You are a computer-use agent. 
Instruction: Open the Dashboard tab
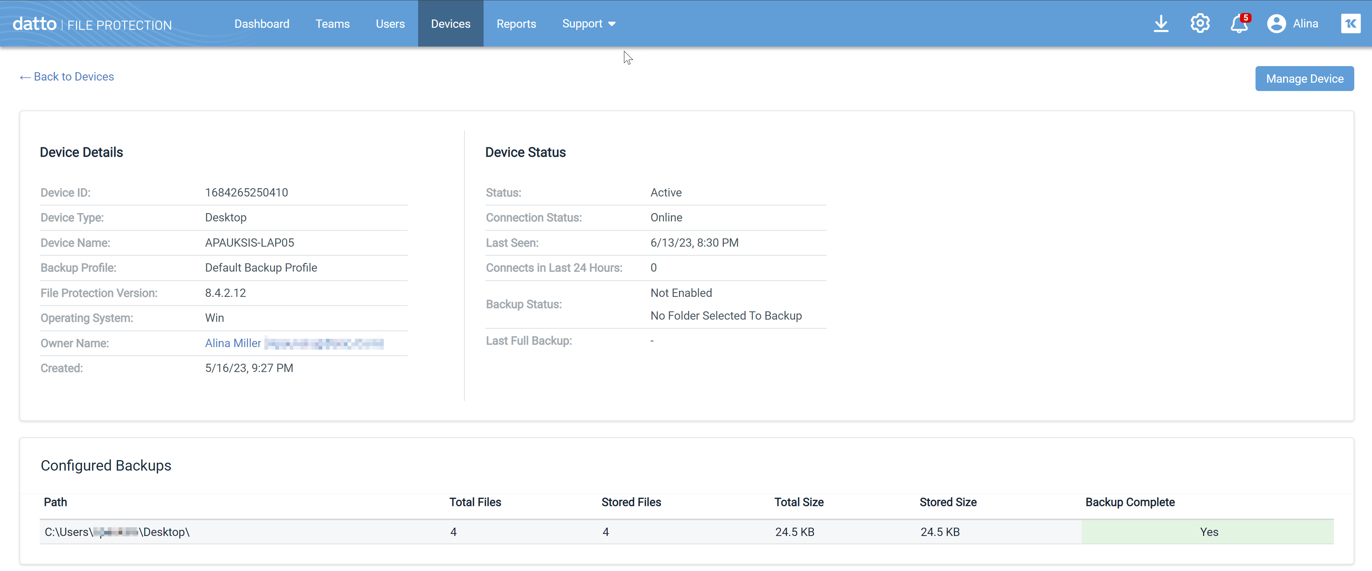coord(262,24)
